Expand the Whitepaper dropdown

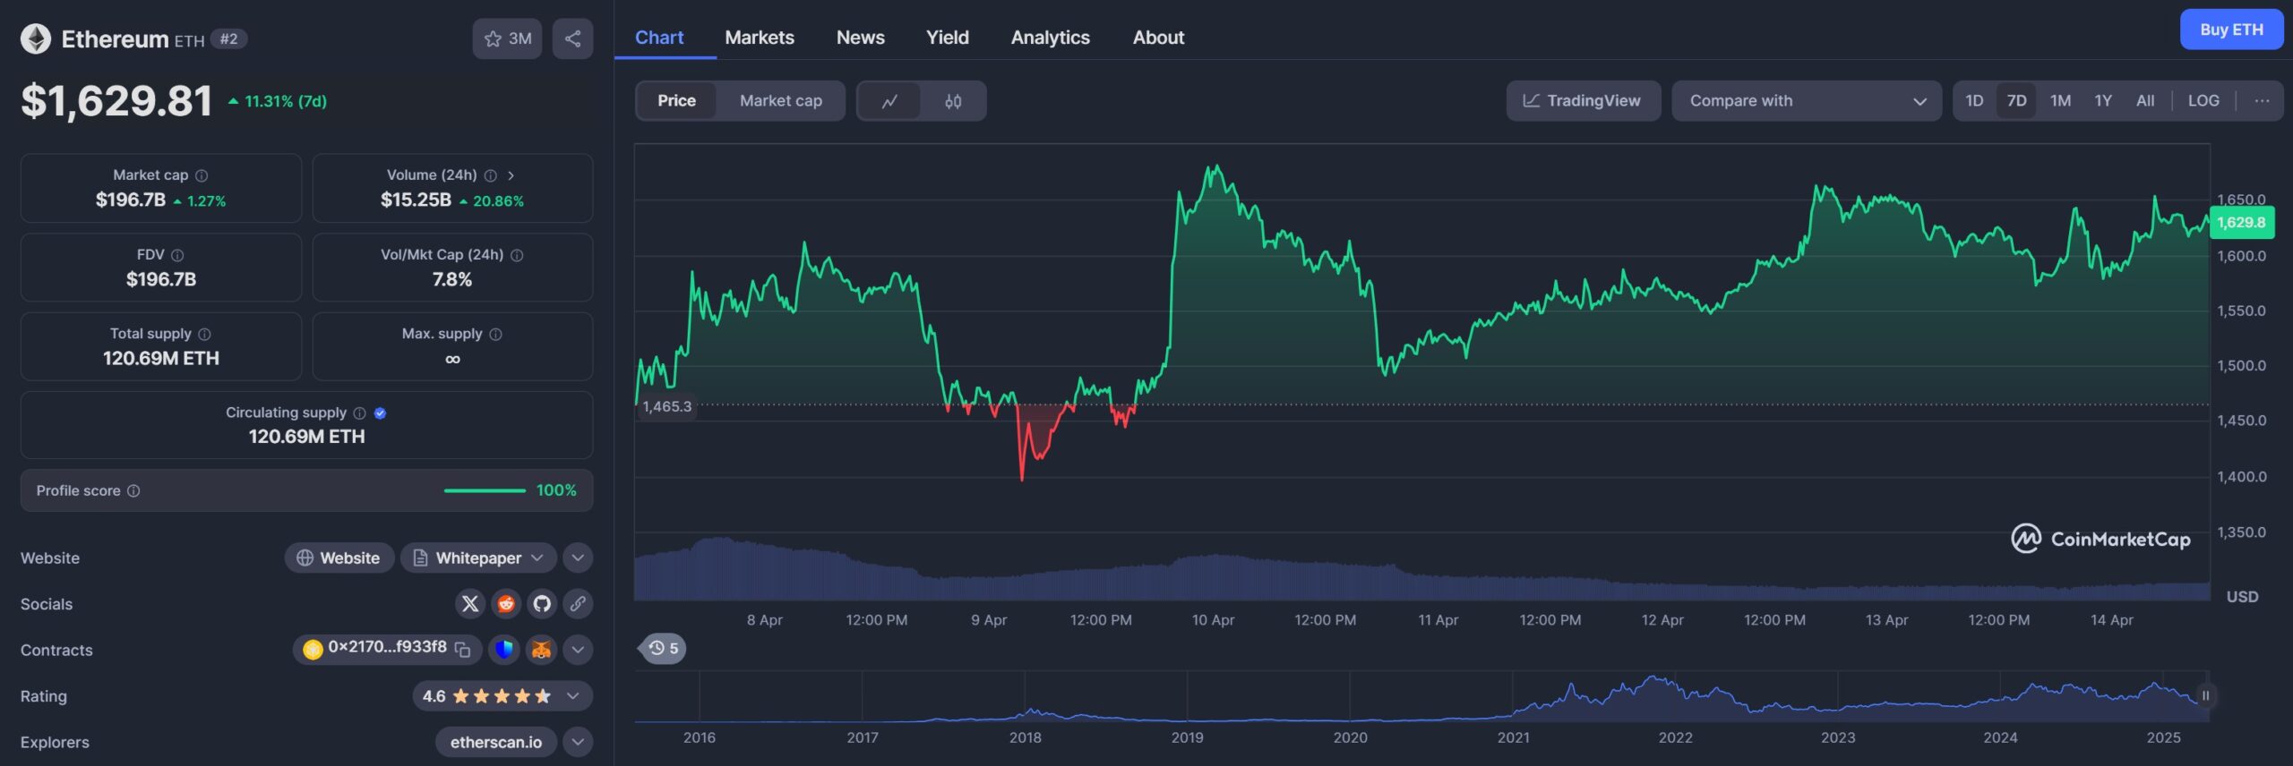[x=478, y=557]
